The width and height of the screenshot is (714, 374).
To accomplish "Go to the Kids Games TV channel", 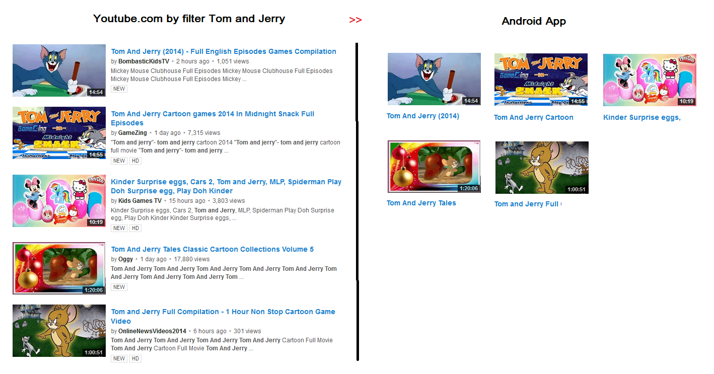I will [x=140, y=201].
